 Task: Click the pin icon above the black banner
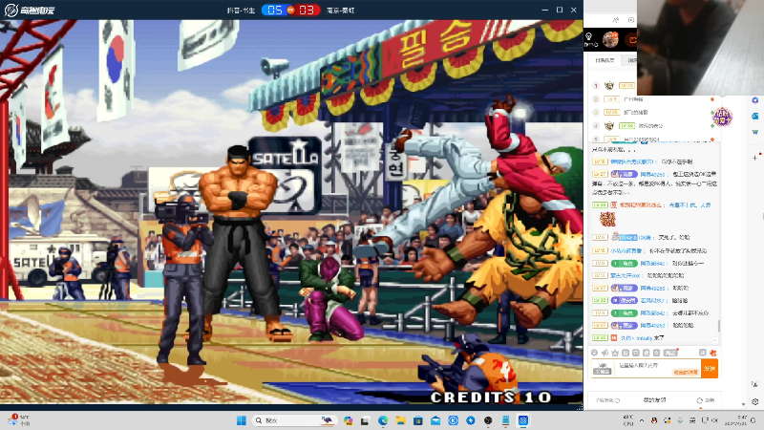click(616, 20)
